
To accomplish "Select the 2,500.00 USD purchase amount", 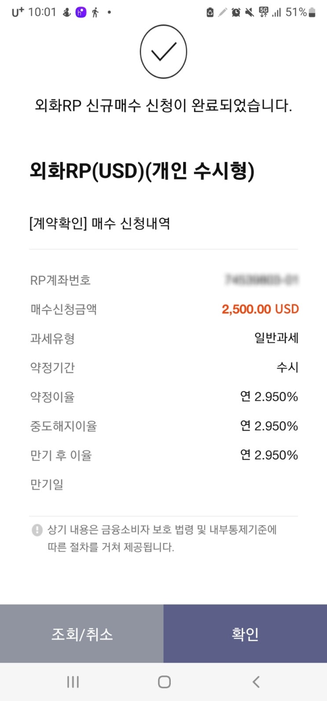I will [260, 309].
